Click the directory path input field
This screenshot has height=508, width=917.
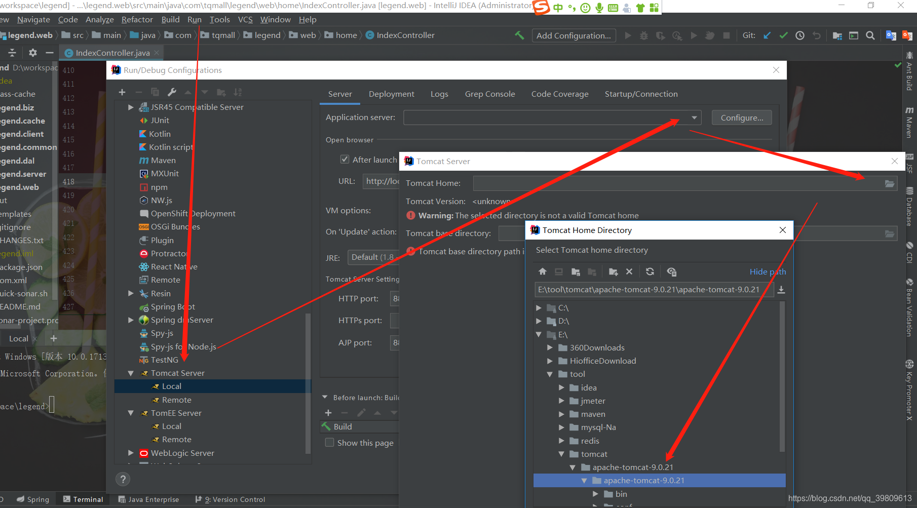[654, 290]
